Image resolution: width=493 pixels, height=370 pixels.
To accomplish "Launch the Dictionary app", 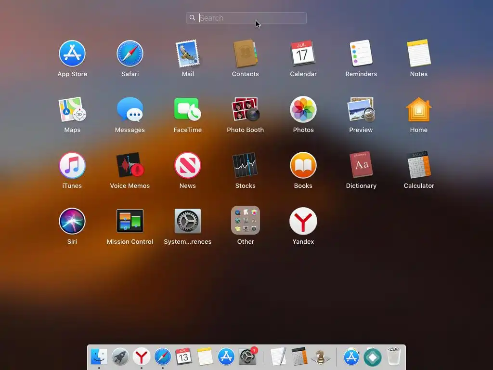I will point(361,165).
